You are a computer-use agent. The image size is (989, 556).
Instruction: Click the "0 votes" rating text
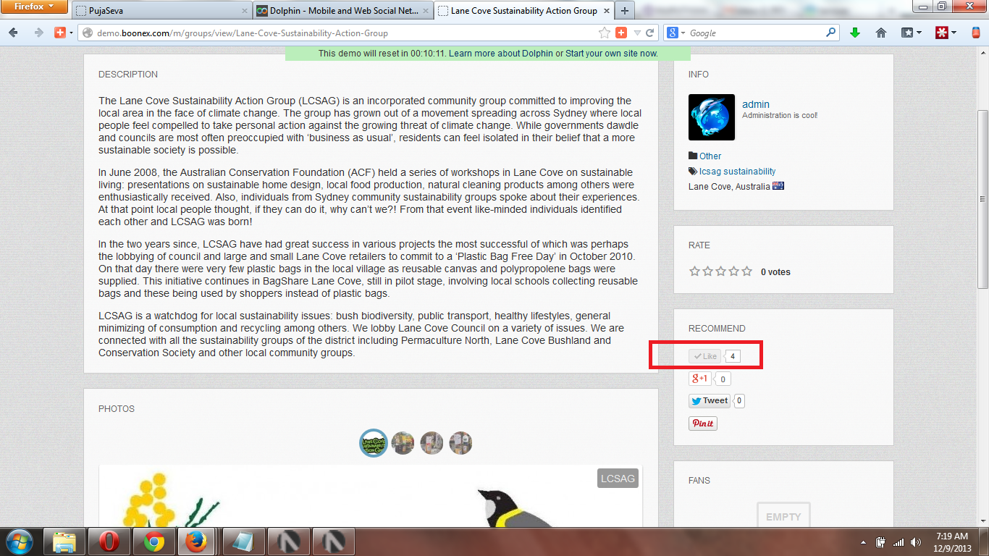point(775,272)
